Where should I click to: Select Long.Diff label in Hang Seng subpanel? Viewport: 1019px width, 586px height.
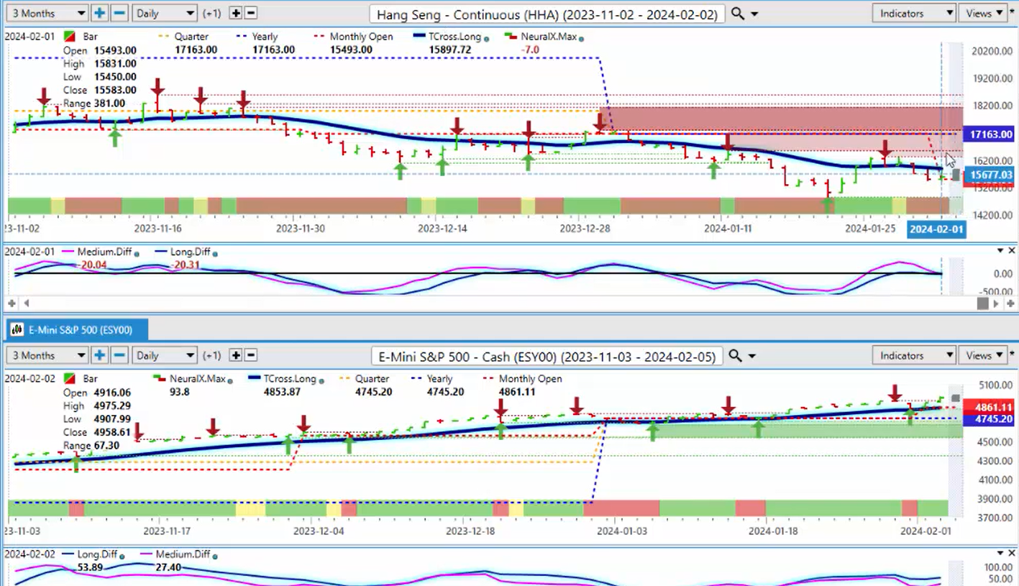(x=191, y=252)
